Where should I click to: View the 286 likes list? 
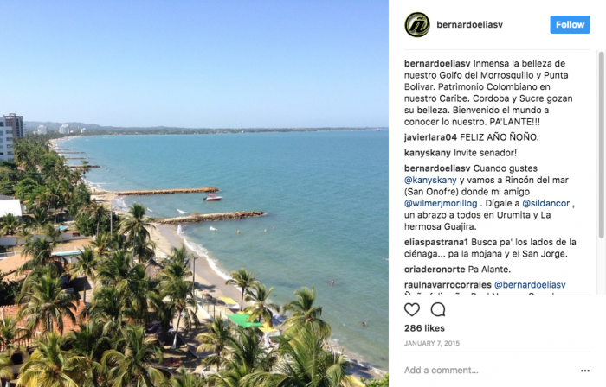point(424,328)
